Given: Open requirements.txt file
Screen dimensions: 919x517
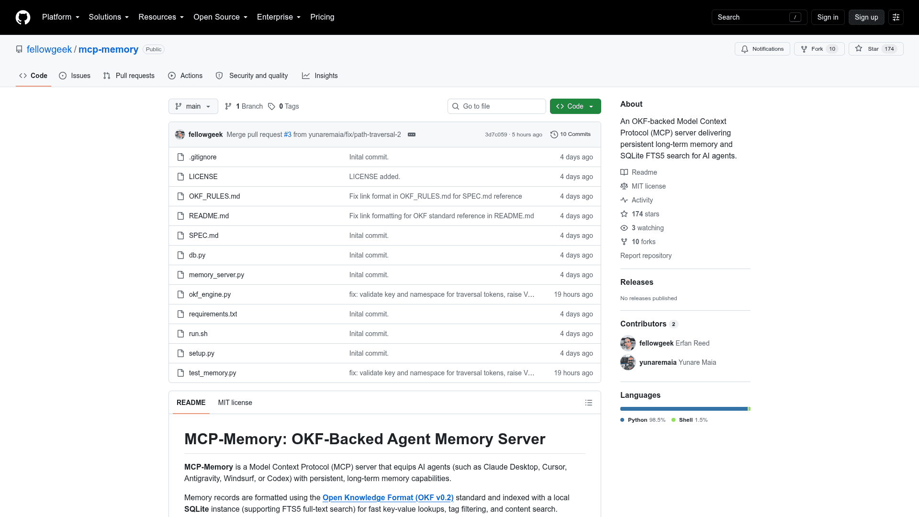Looking at the screenshot, I should (x=213, y=314).
